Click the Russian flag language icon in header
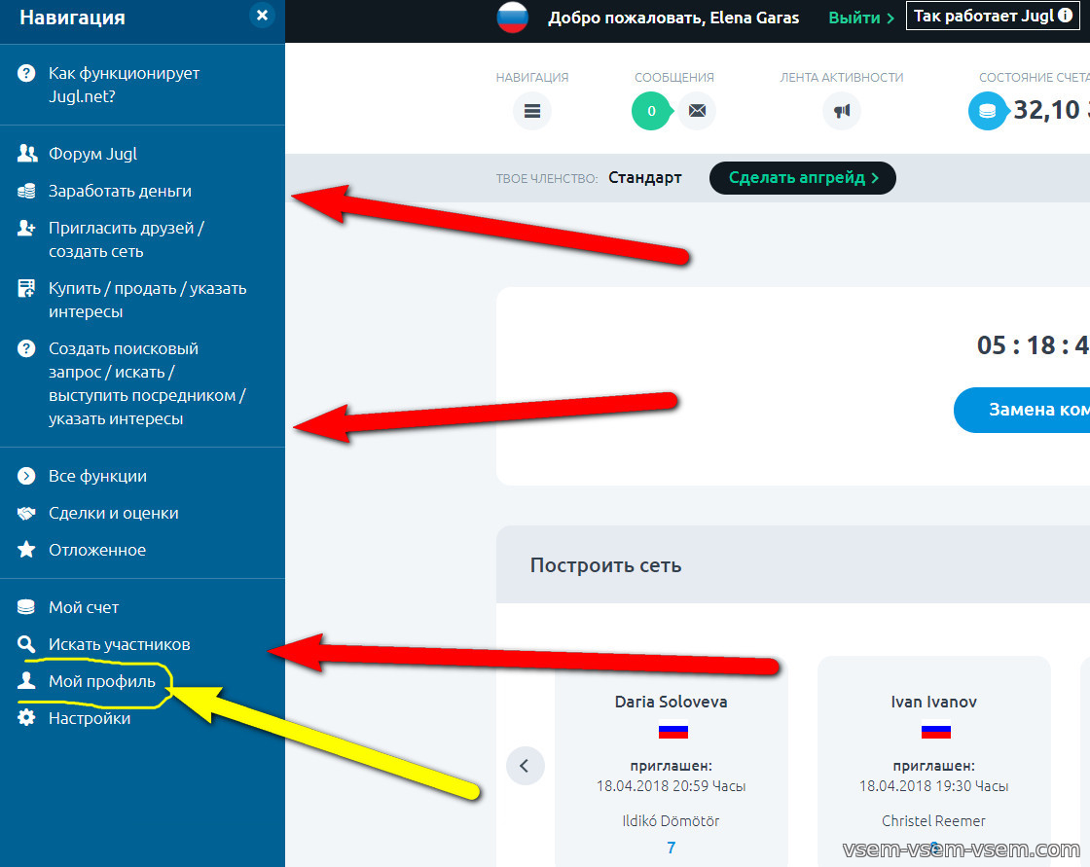Screen dimensions: 1090x867 [513, 18]
